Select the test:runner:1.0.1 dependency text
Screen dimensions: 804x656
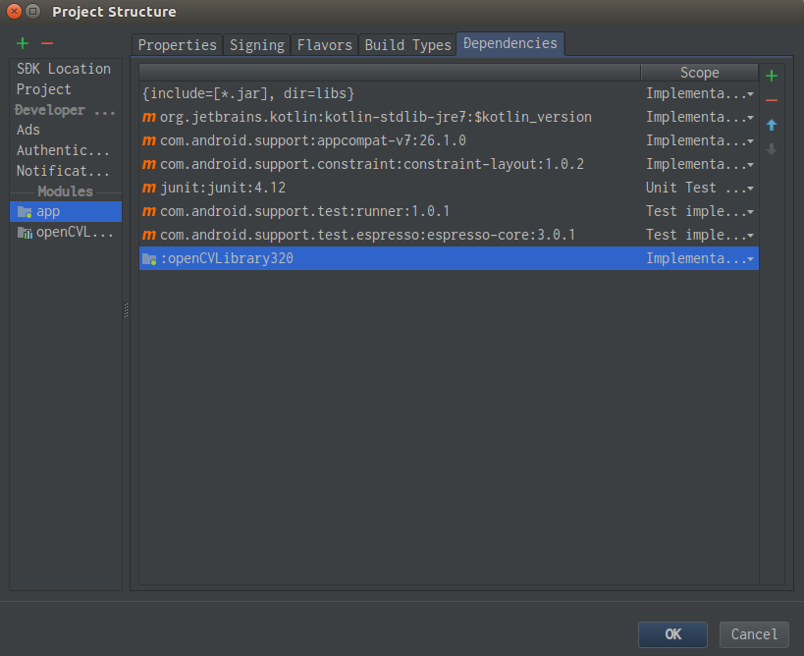point(305,212)
